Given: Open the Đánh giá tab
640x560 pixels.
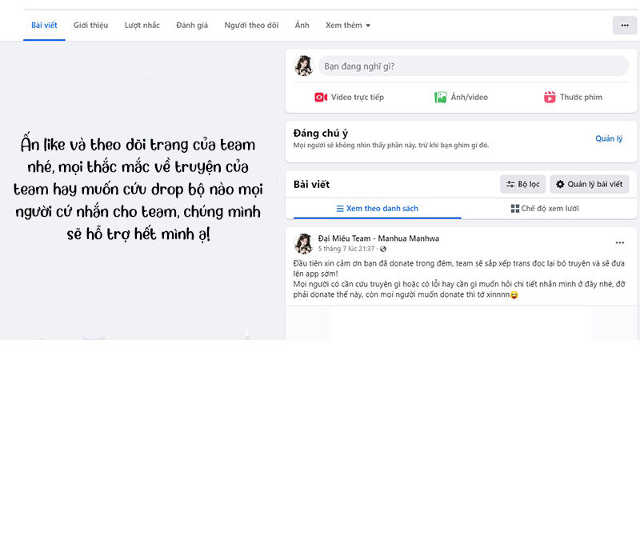Looking at the screenshot, I should click(x=191, y=25).
